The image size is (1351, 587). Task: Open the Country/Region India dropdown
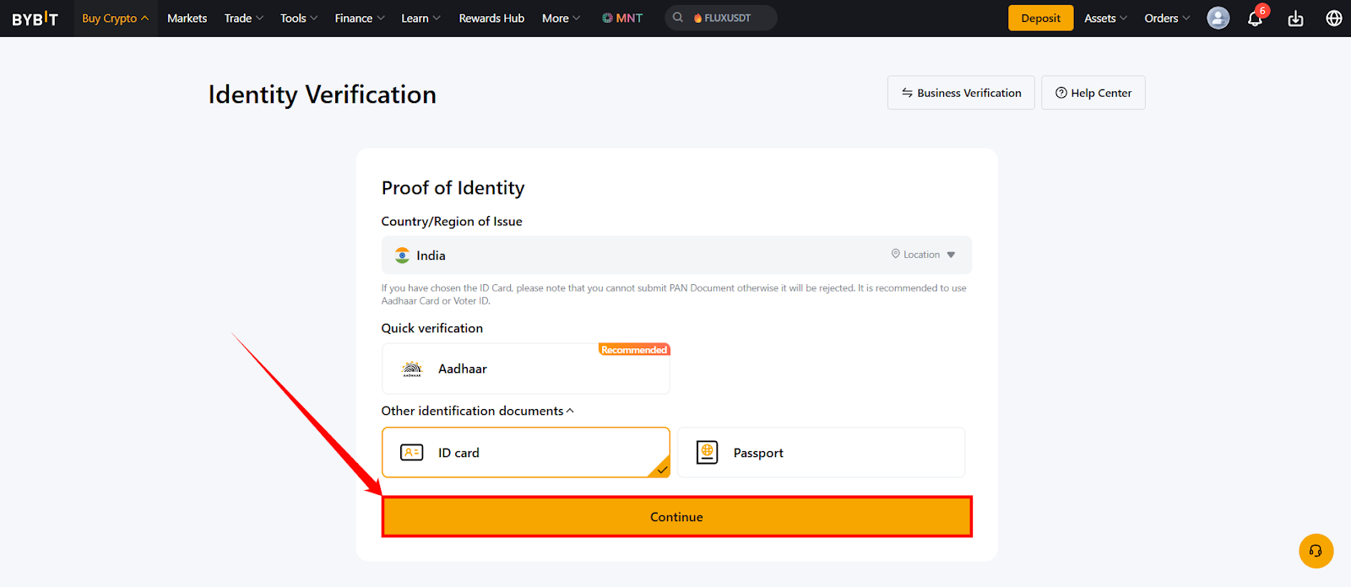click(676, 255)
